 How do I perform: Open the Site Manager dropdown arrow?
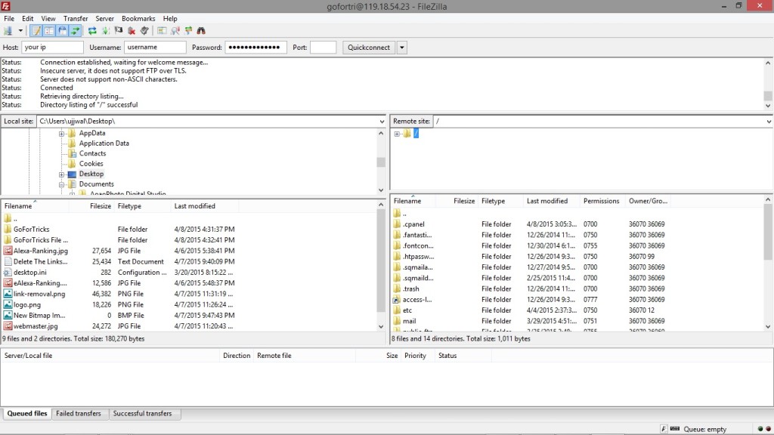[20, 30]
